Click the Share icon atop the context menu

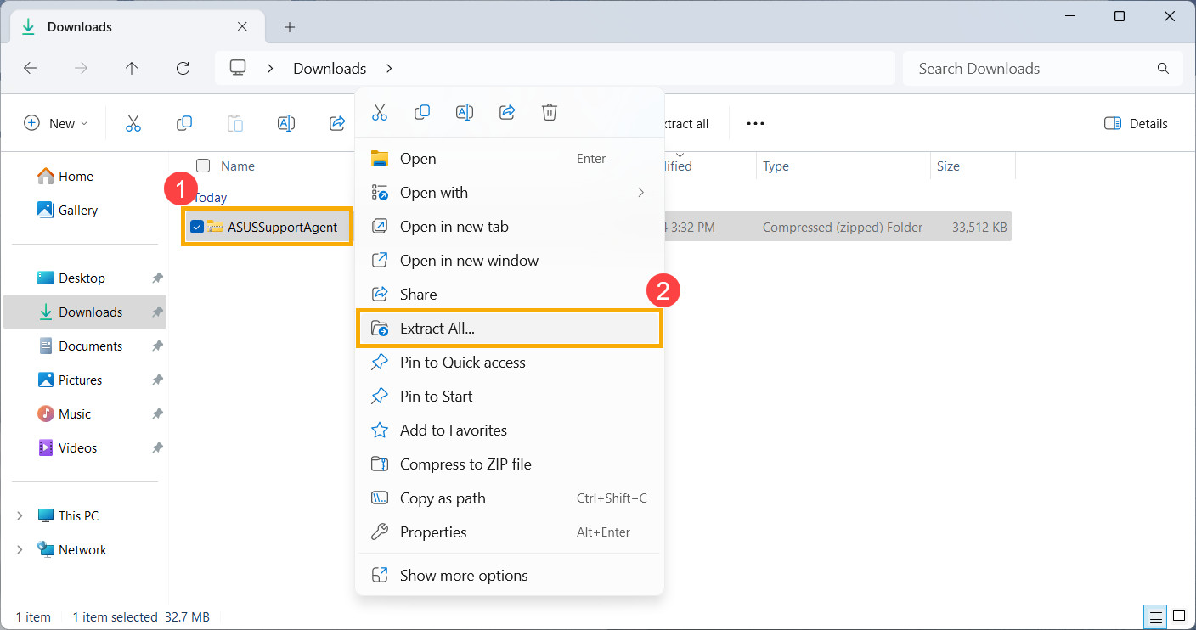(507, 112)
